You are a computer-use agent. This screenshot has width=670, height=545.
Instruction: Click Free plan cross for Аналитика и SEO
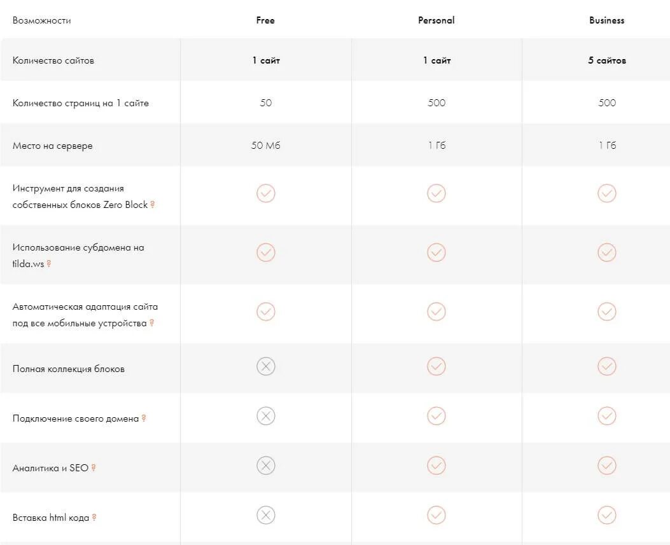coord(266,466)
